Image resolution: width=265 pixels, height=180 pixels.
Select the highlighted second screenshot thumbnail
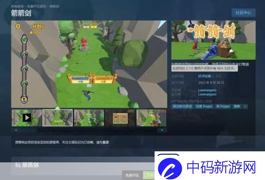click(57, 118)
